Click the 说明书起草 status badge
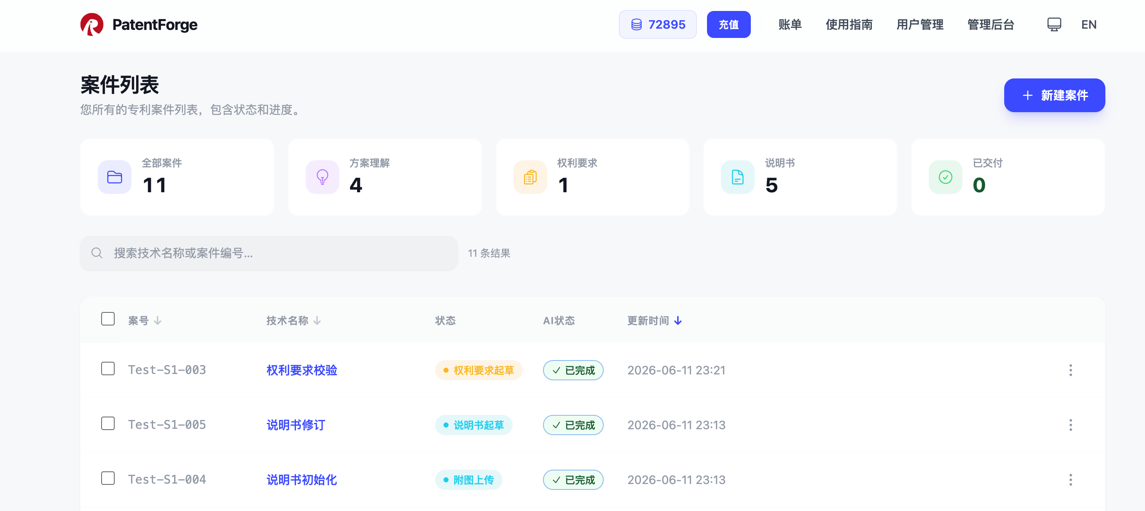 click(473, 425)
